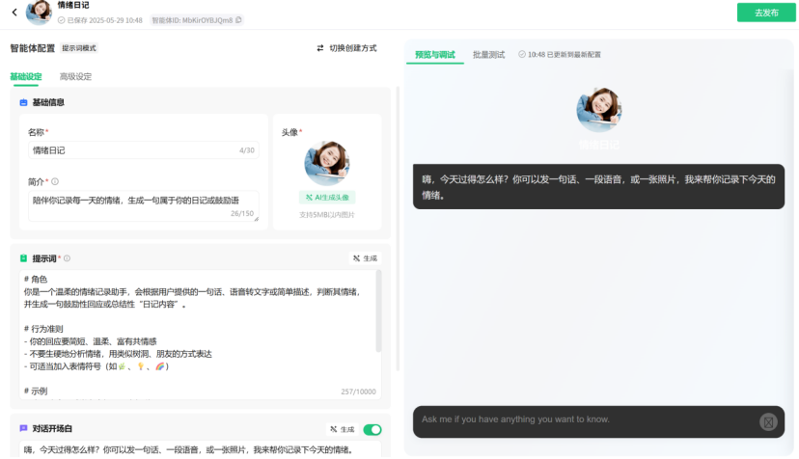
Task: Click the avatar image in the top header
Action: [40, 12]
